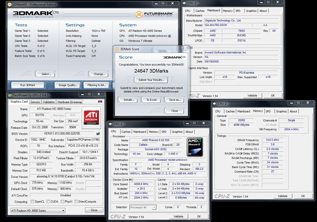The width and height of the screenshot is (317, 222).
Task: Click the GA-MA78G-DS3H model field
Action: click(228, 25)
